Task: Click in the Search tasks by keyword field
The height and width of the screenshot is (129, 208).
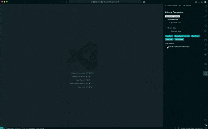Action: [172, 16]
